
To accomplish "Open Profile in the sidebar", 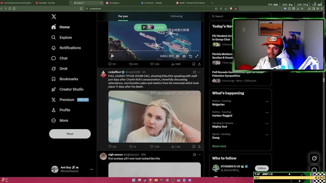I will tap(61, 110).
